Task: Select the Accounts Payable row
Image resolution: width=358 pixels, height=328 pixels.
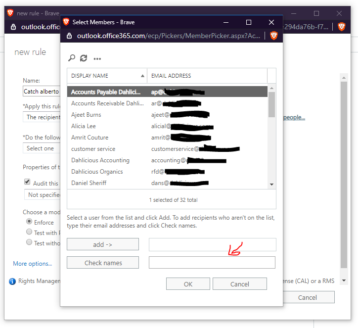Action: coord(167,92)
